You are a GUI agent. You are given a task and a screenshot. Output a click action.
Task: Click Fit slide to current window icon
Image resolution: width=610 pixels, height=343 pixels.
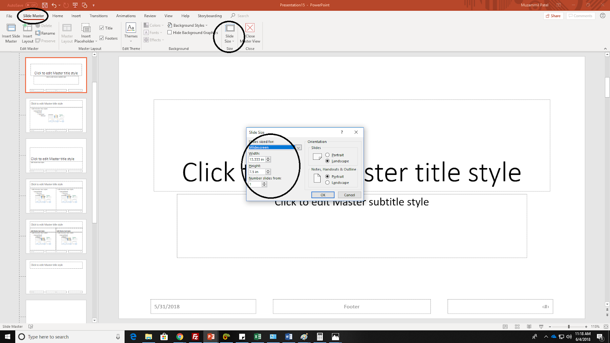click(606, 327)
